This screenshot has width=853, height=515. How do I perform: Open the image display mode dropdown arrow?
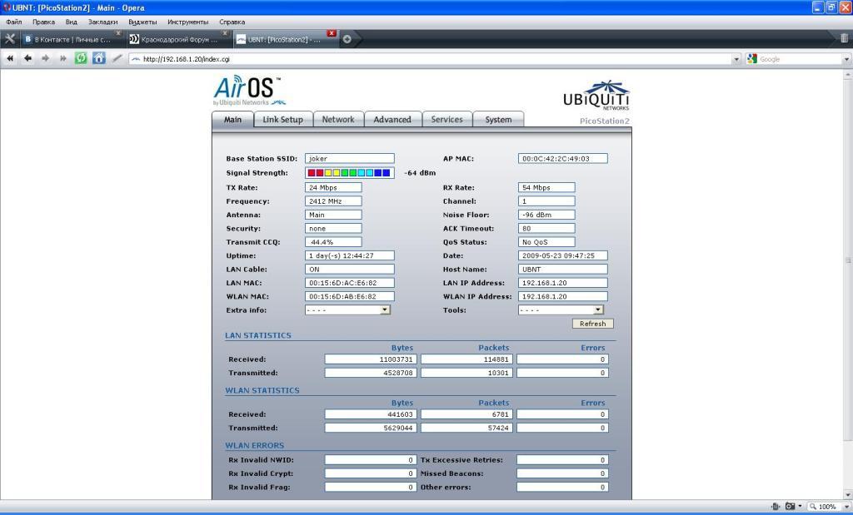coord(800,507)
